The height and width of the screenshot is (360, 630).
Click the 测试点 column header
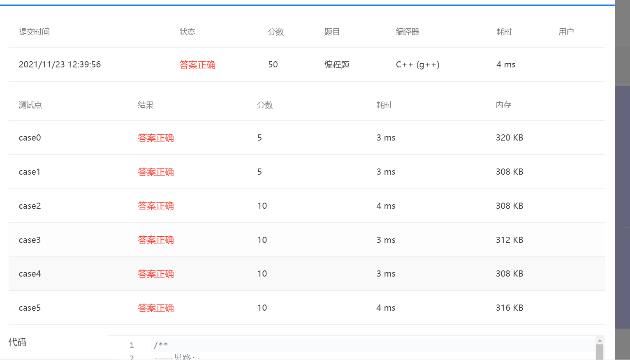point(30,105)
